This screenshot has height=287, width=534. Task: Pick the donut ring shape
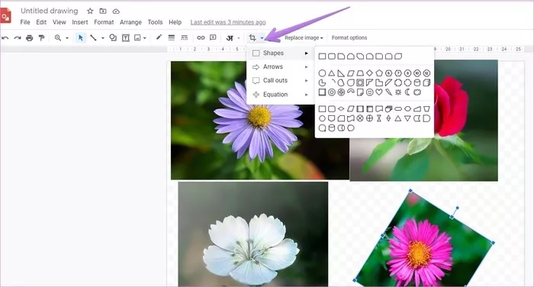point(331,92)
